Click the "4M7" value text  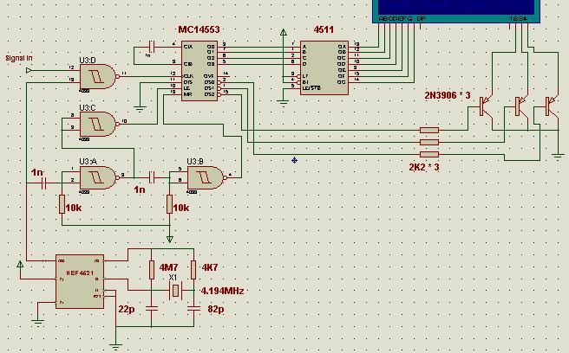169,267
